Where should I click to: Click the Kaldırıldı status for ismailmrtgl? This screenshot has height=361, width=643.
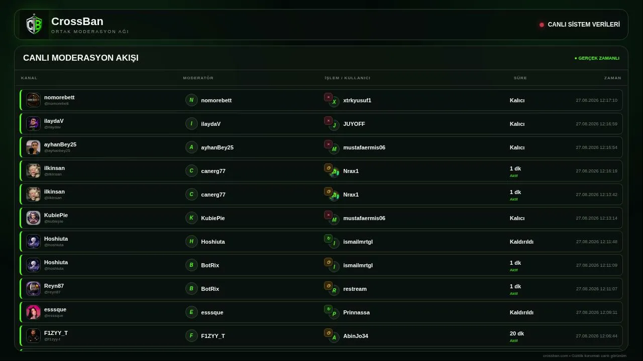point(521,242)
